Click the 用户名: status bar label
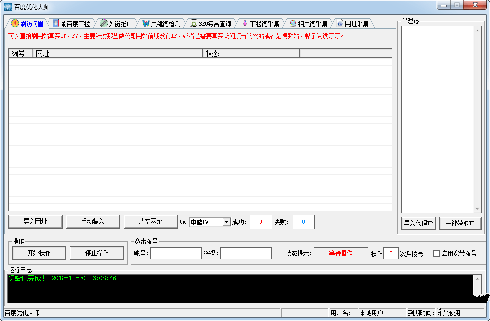Image resolution: width=490 pixels, height=321 pixels. point(341,313)
